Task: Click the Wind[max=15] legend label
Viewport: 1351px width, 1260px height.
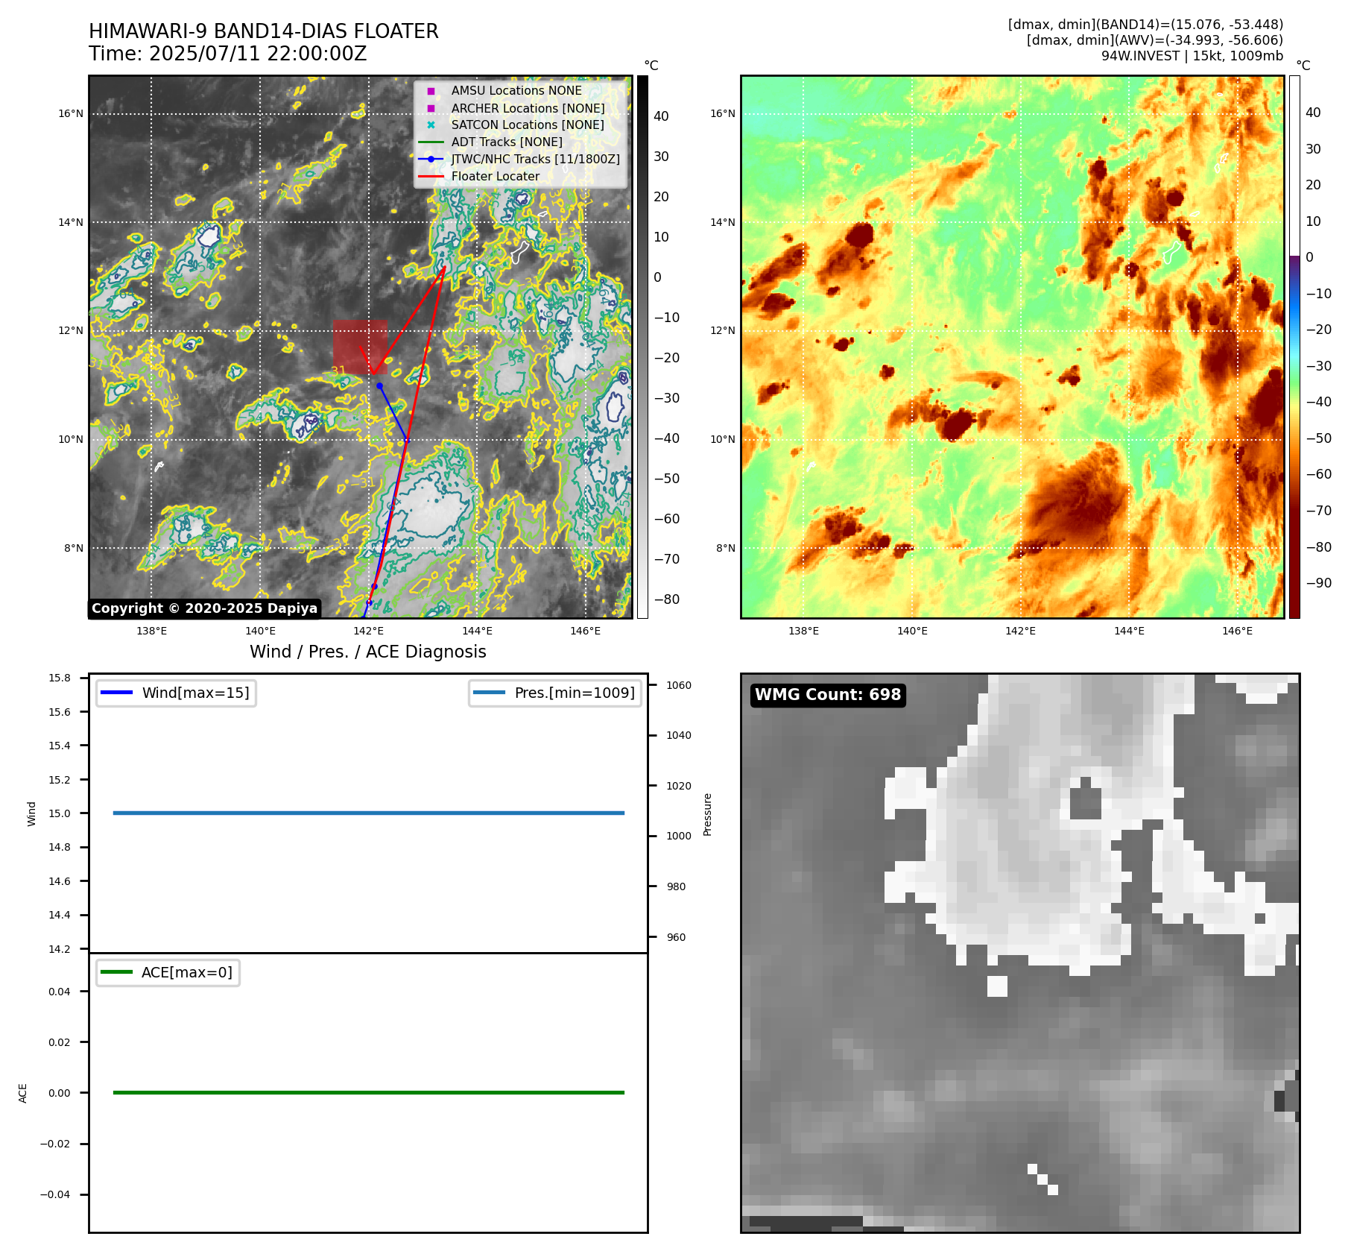Action: coord(196,693)
